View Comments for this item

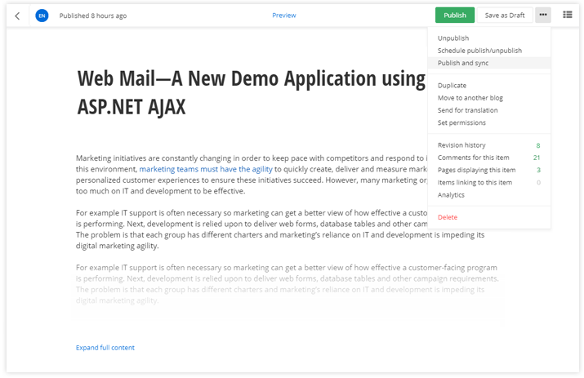coord(473,158)
